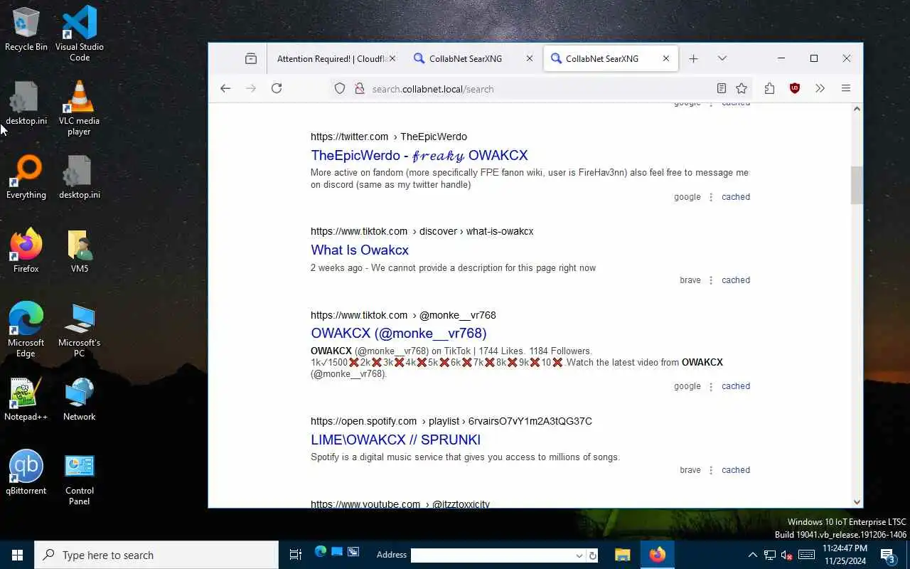
Task: View cached copy of monke__vr768 result
Action: [736, 386]
